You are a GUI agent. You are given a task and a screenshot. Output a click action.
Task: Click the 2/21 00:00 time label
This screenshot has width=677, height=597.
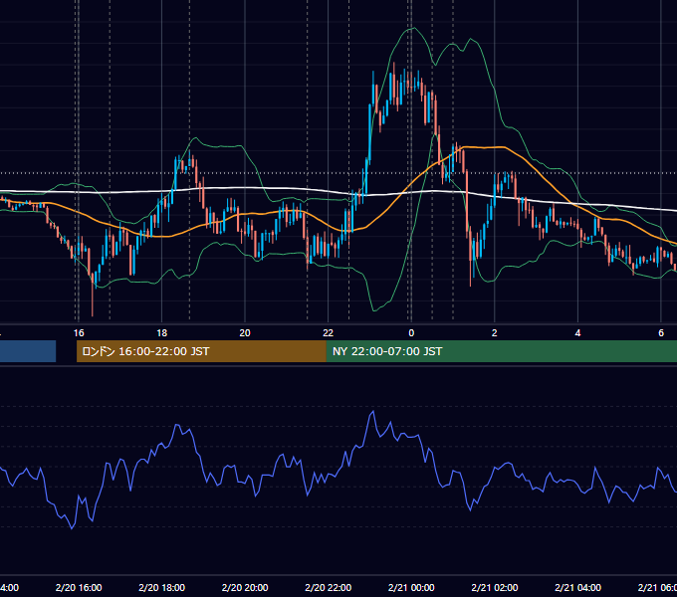[411, 587]
